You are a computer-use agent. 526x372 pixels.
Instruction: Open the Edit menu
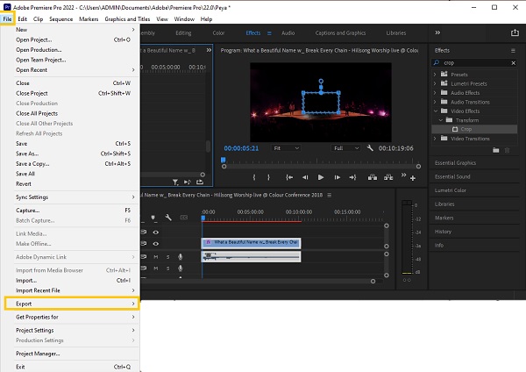point(22,19)
